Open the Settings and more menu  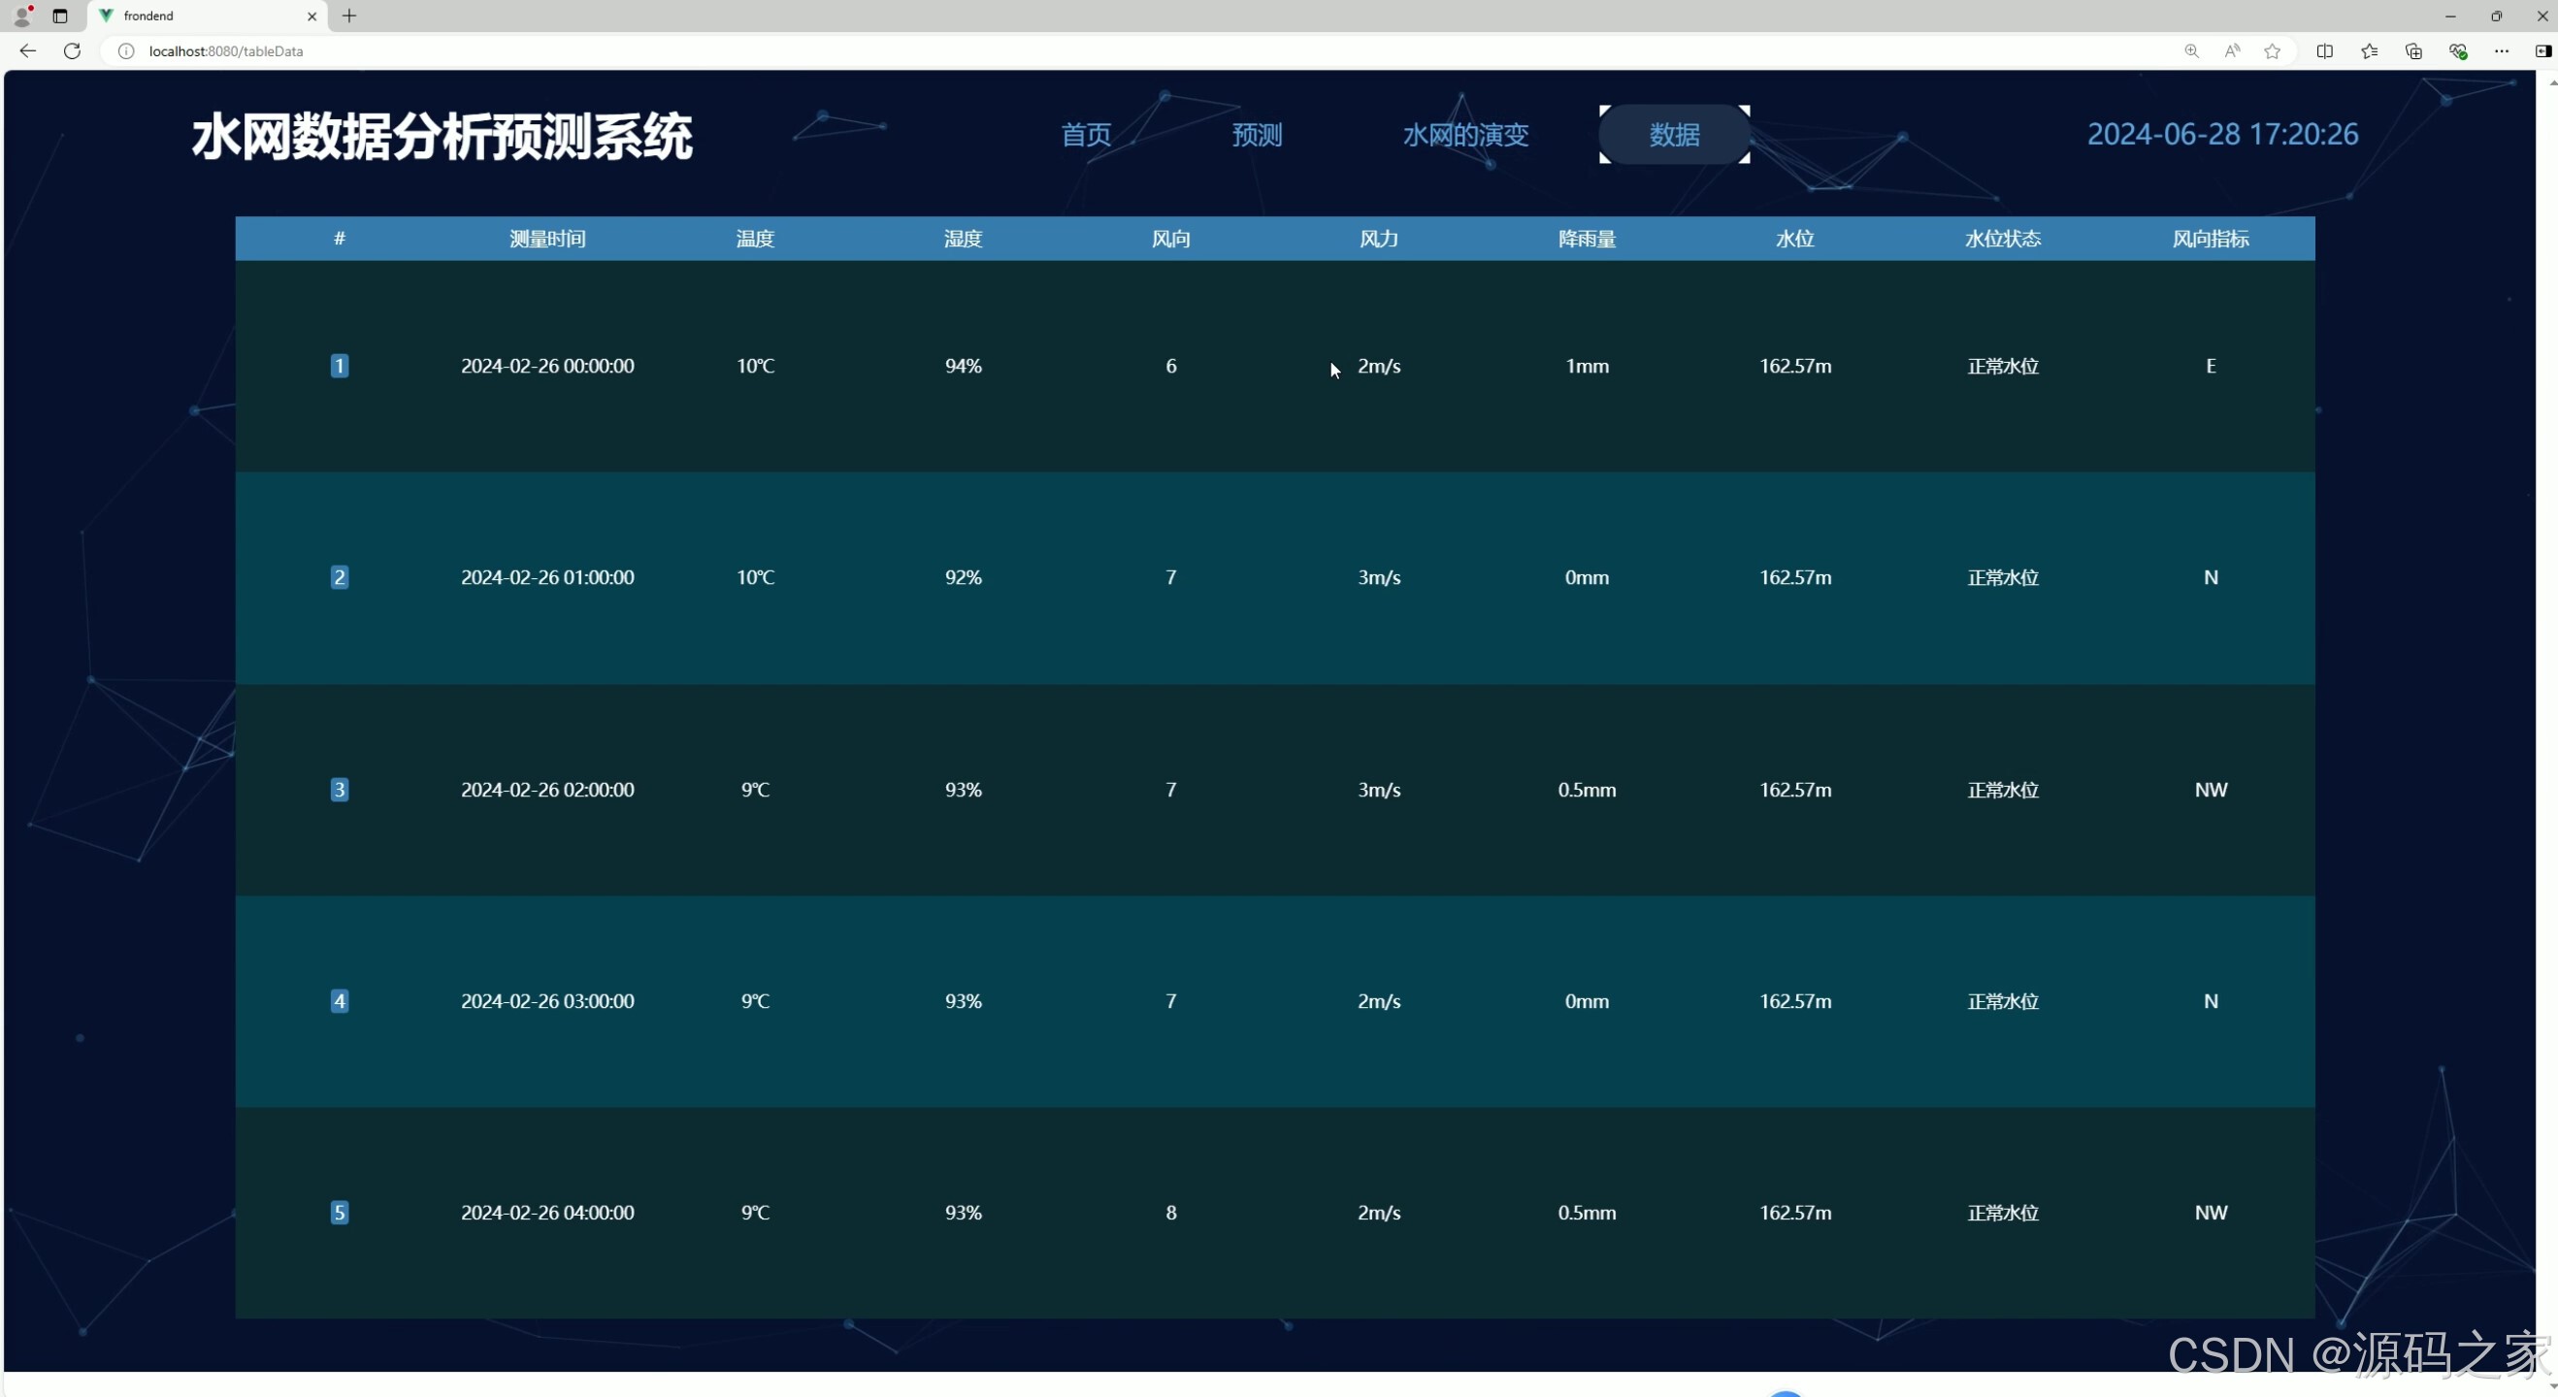pos(2504,50)
